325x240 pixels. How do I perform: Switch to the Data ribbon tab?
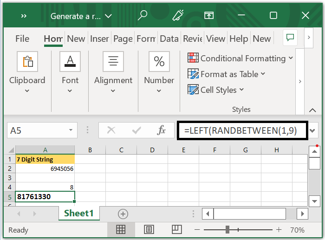169,39
